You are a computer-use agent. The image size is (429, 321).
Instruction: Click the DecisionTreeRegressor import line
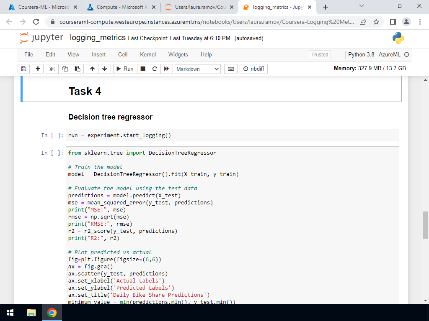click(142, 153)
